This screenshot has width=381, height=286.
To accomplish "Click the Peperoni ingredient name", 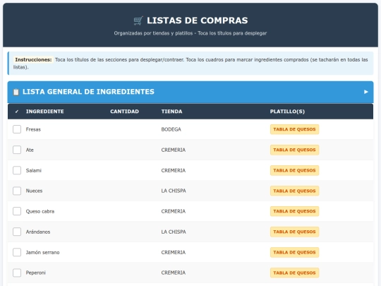I will 36,273.
